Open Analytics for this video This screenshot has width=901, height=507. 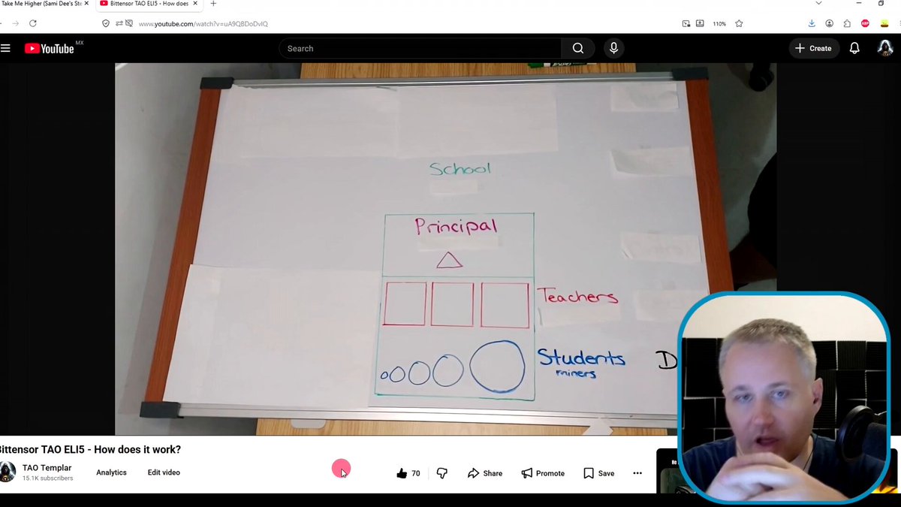click(x=111, y=472)
